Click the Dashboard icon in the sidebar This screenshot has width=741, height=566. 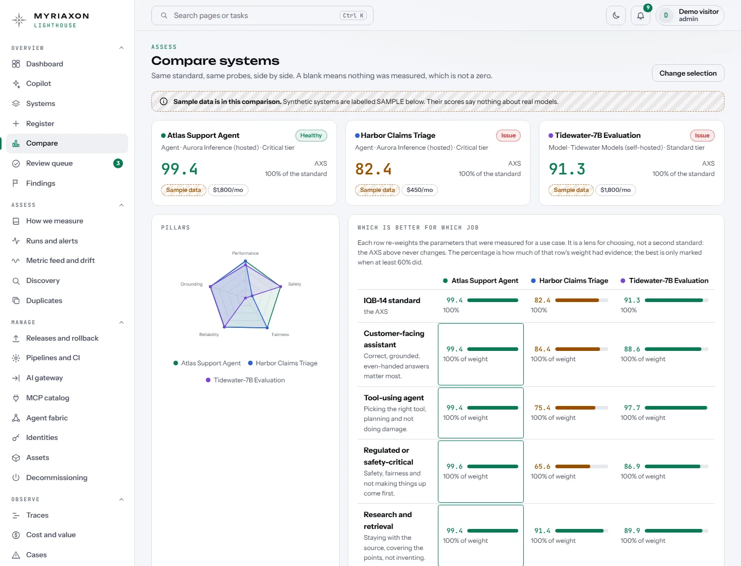pos(16,64)
